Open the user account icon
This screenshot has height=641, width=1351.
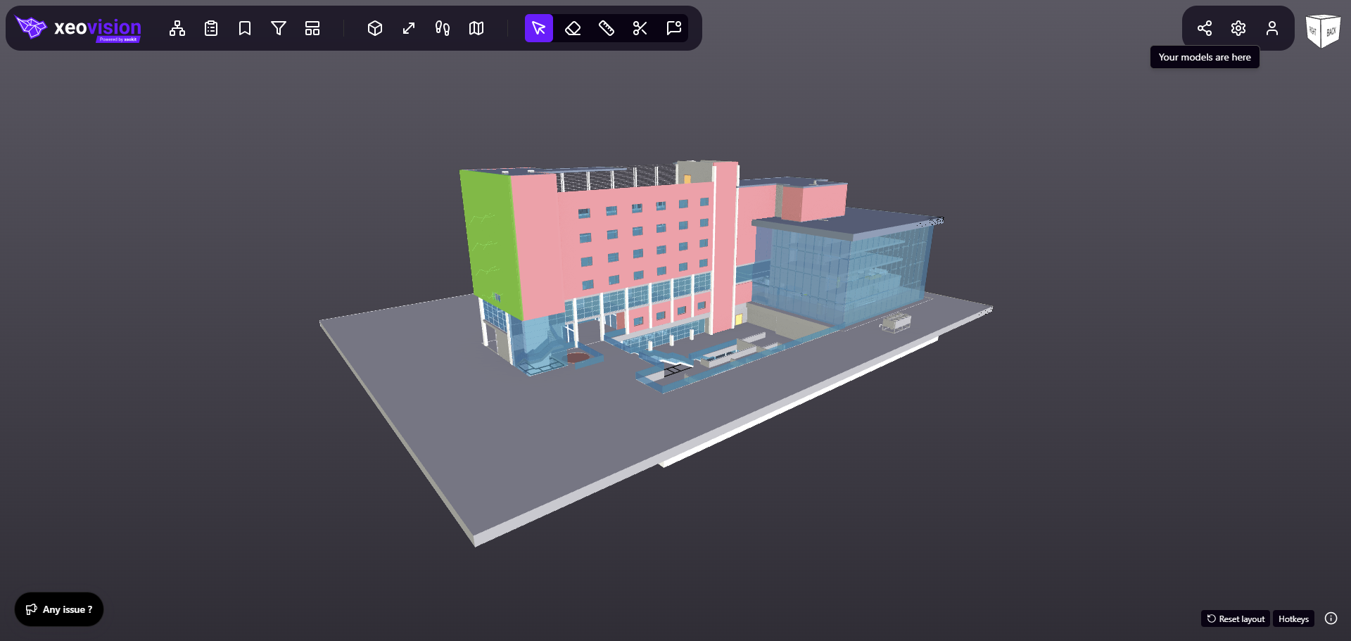click(x=1272, y=28)
